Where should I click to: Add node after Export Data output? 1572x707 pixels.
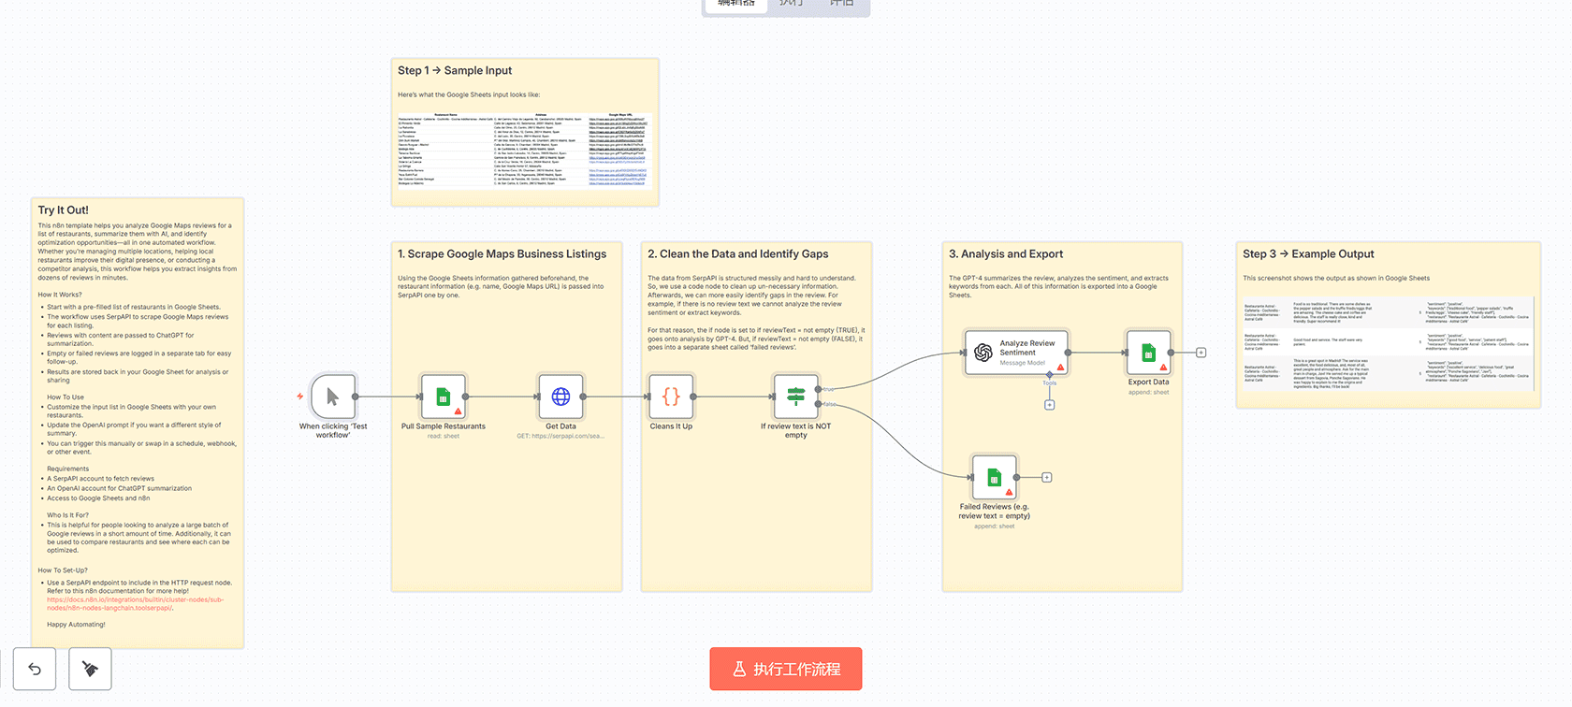(1201, 353)
